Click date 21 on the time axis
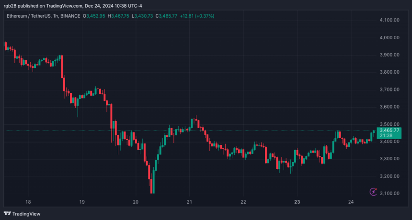The image size is (412, 220). tap(189, 202)
